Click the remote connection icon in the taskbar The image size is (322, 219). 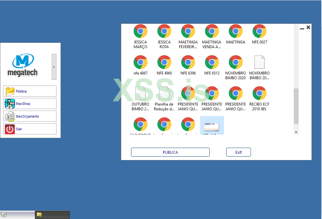tap(4, 215)
